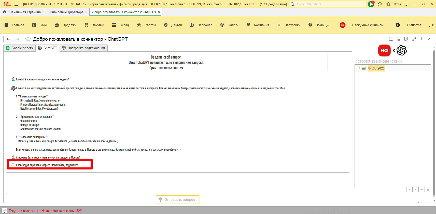This screenshot has width=436, height=214.
Task: Click the save diskette icon in form toolbar
Action: pyautogui.click(x=391, y=39)
